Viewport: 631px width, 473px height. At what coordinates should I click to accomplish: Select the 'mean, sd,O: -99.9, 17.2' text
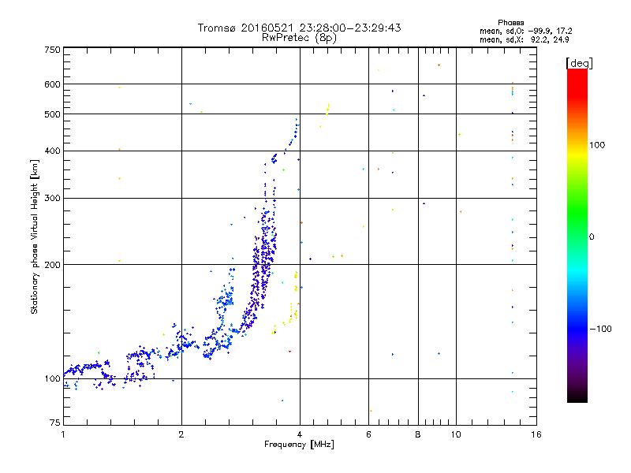pyautogui.click(x=525, y=31)
